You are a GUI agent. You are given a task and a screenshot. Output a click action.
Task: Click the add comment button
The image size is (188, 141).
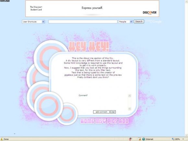[101, 112]
